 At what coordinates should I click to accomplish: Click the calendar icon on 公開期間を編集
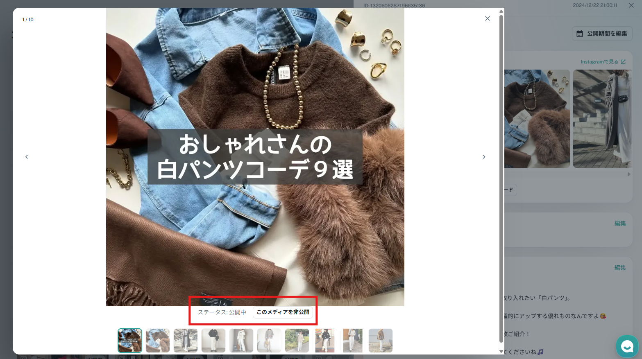click(579, 34)
